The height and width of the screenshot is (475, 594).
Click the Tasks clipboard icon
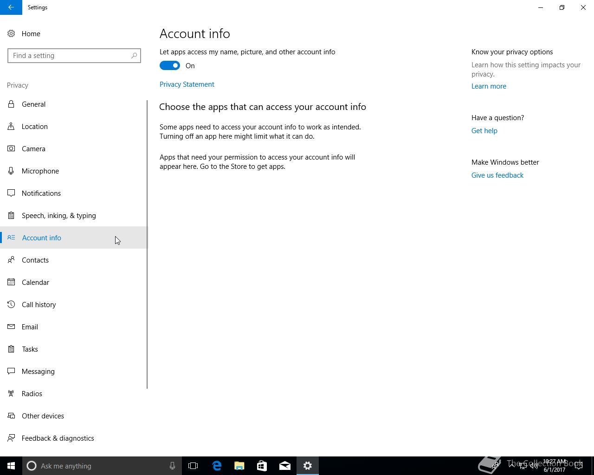[11, 349]
